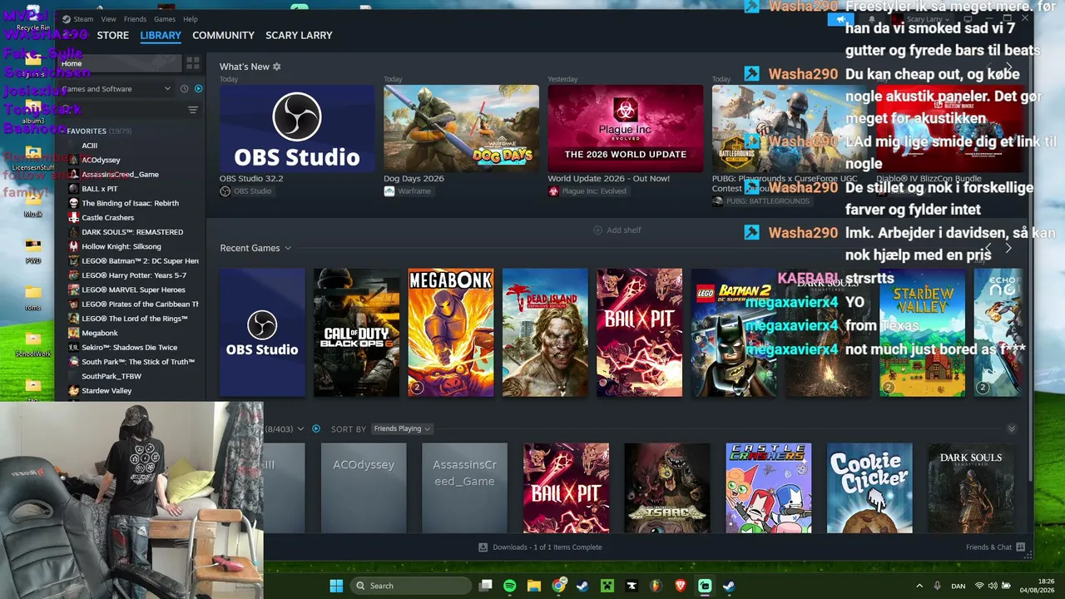Image resolution: width=1065 pixels, height=599 pixels.
Task: Open the Friends menu
Action: (135, 19)
